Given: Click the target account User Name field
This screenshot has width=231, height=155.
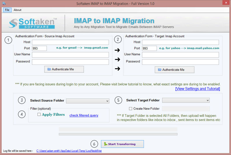Looking at the screenshot, I should 180,55.
